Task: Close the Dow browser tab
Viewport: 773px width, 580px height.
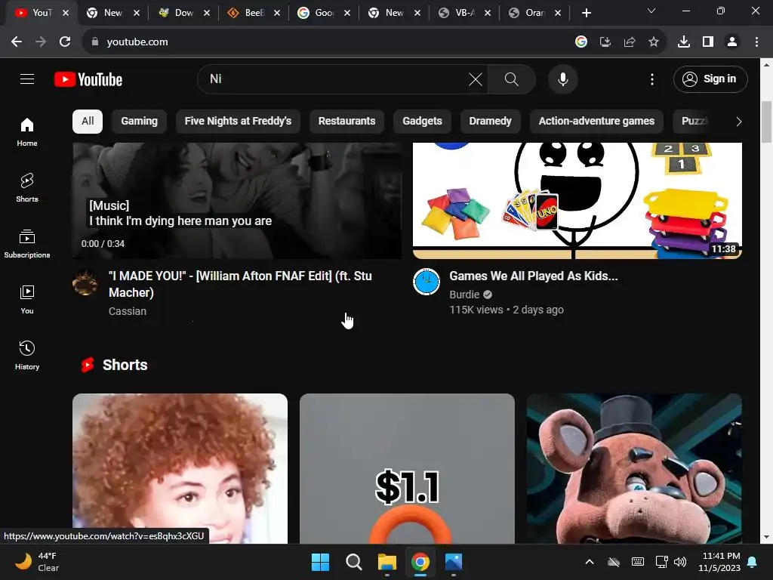Action: [207, 14]
